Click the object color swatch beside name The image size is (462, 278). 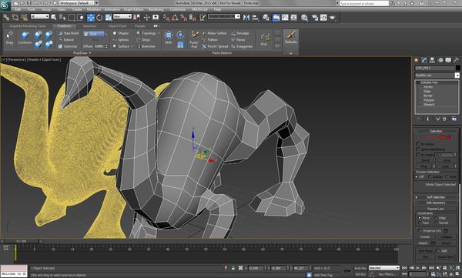[458, 68]
